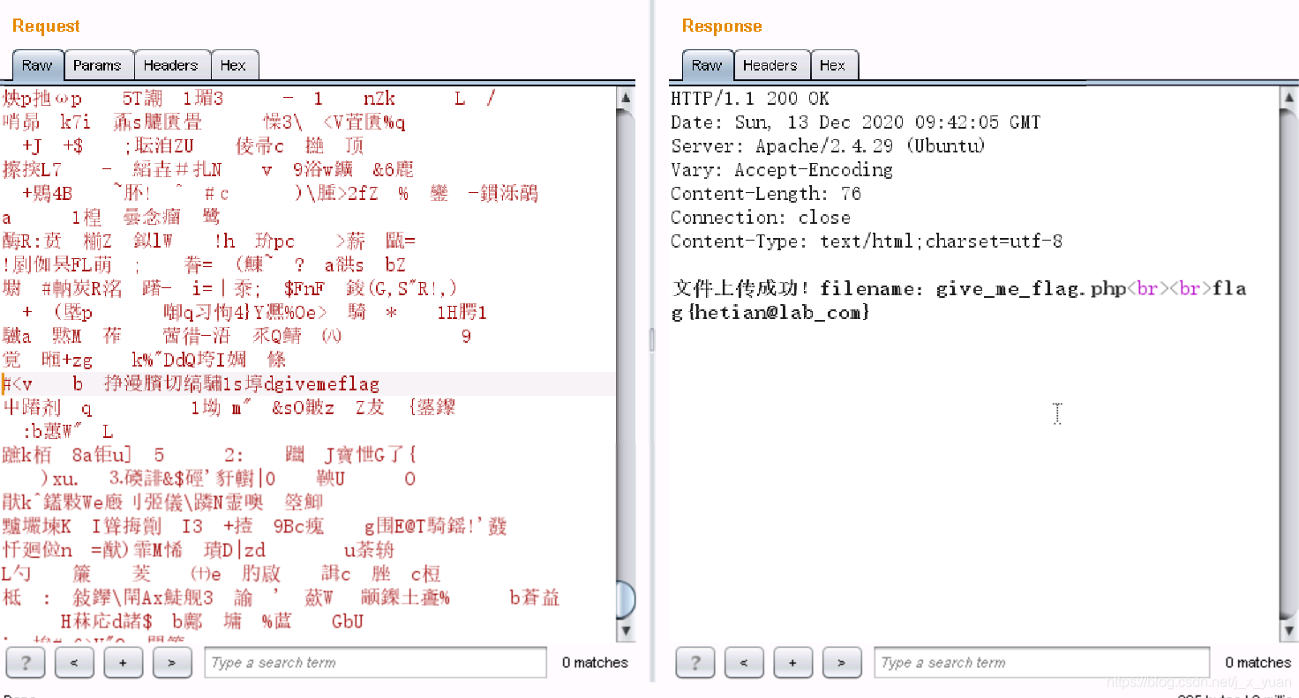Switch to the Params tab of the Request
This screenshot has width=1299, height=698.
99,64
